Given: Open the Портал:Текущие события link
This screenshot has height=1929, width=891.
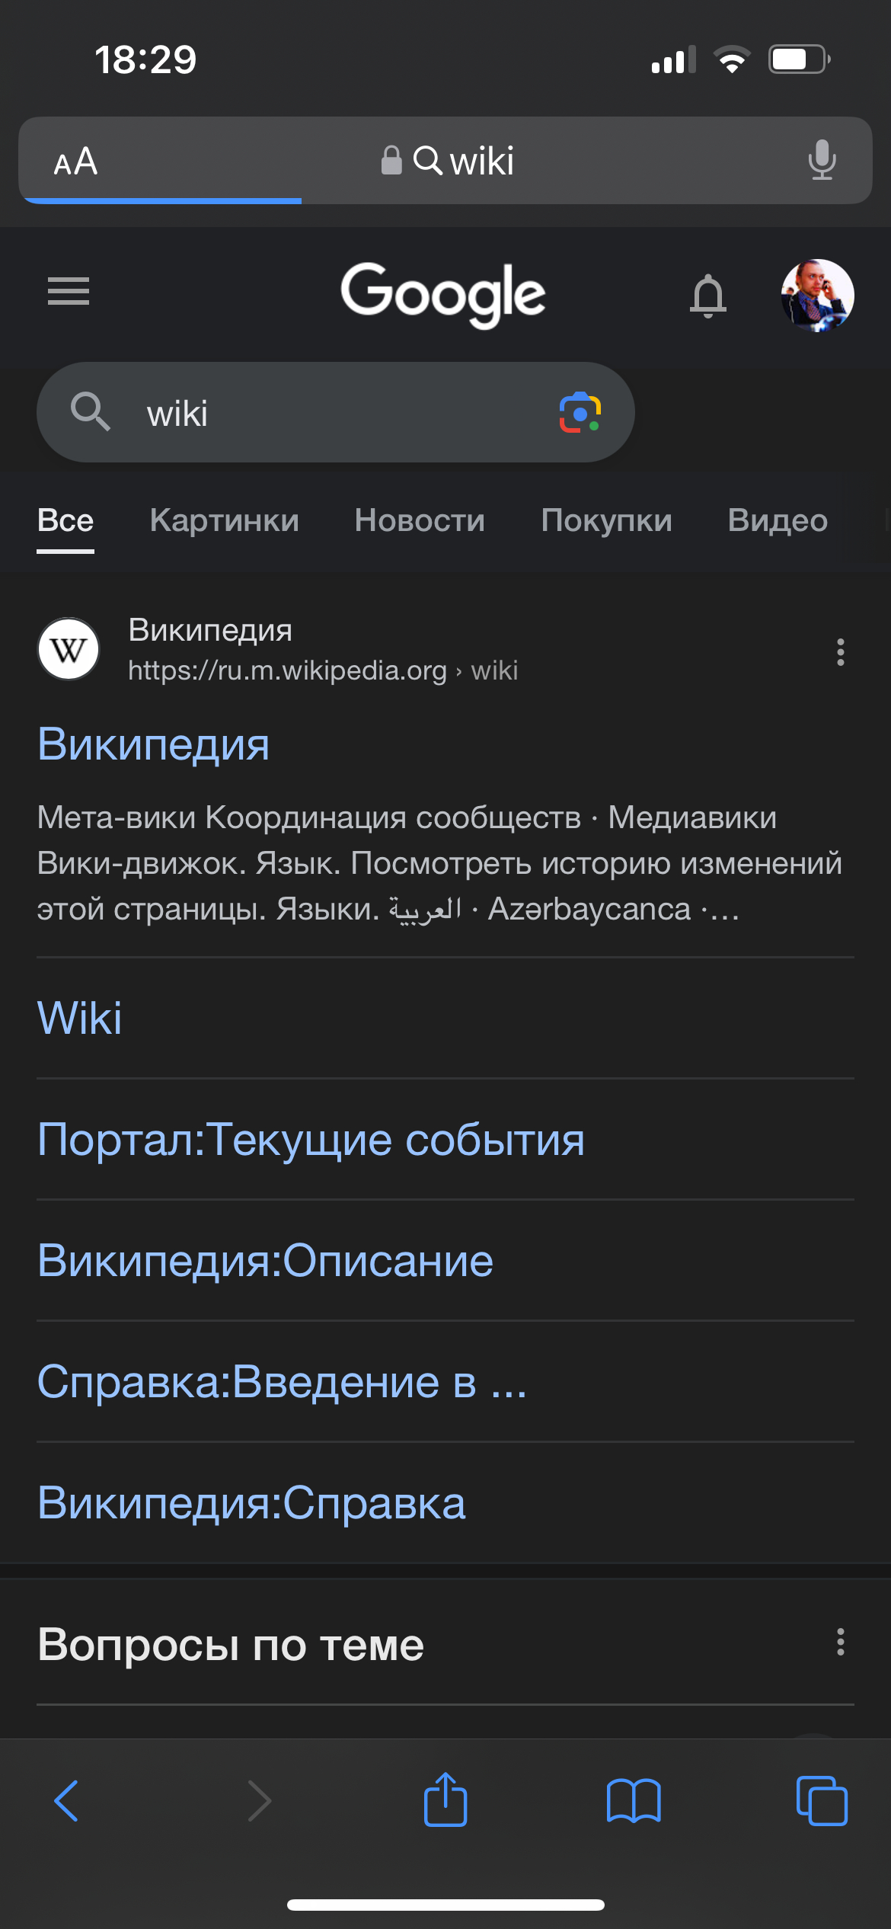Looking at the screenshot, I should pos(311,1140).
